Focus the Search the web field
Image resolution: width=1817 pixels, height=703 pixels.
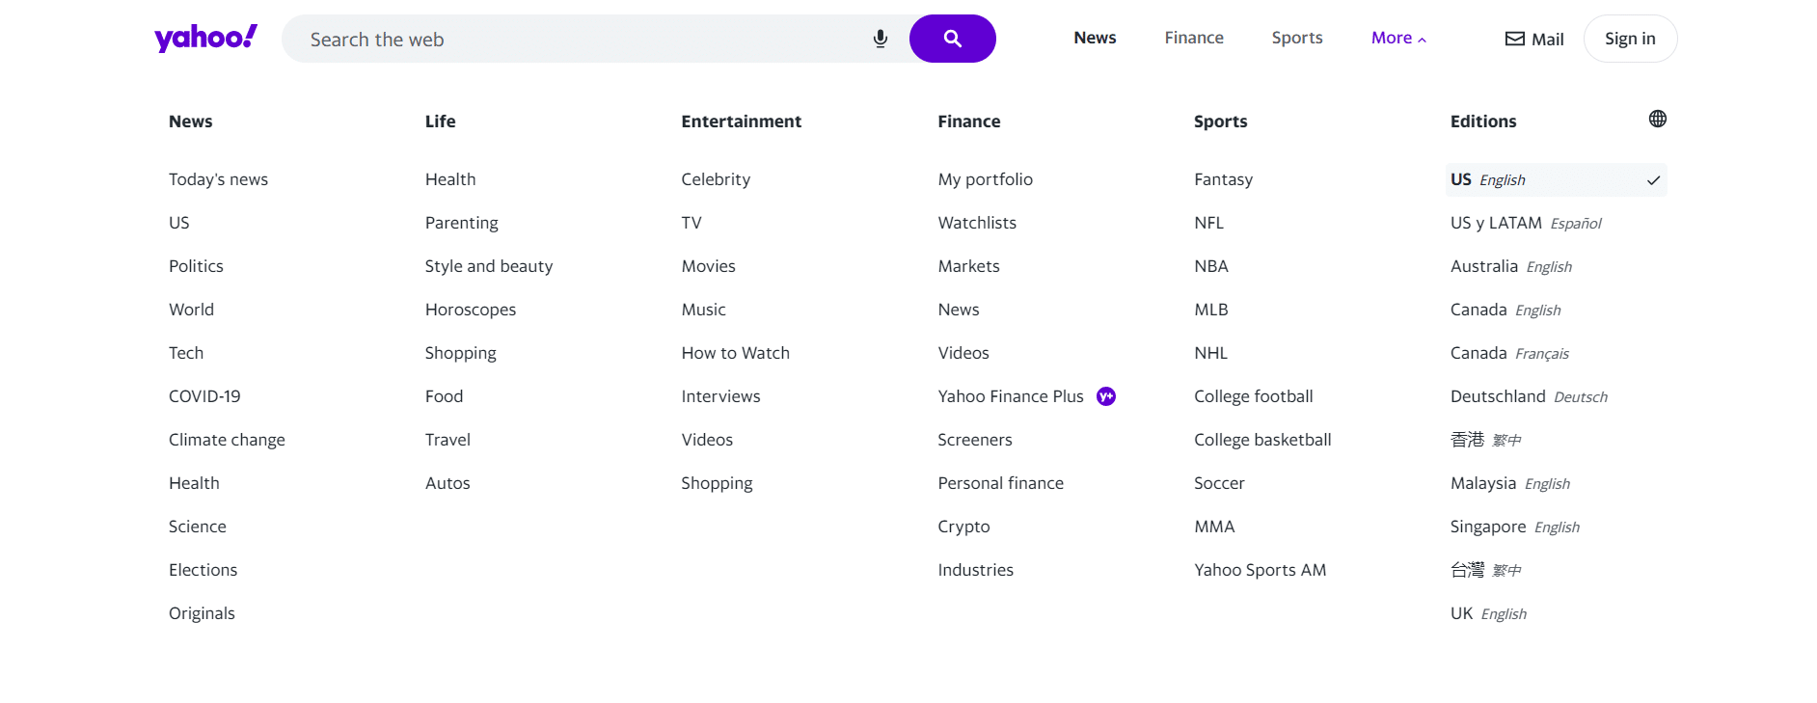(579, 40)
